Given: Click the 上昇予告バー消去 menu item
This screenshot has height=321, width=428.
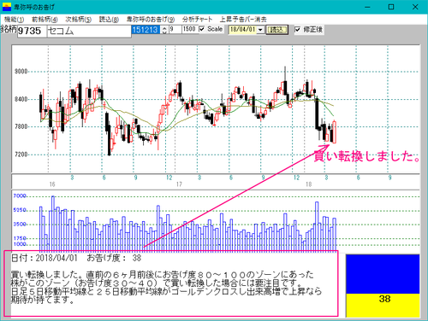Looking at the screenshot, I should 243,20.
